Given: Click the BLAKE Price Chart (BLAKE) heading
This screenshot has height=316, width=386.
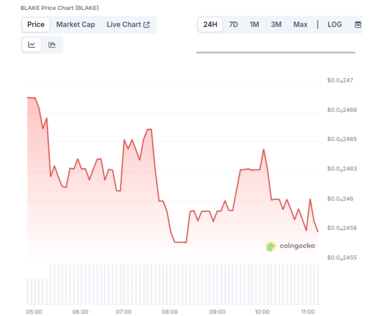Looking at the screenshot, I should point(60,8).
